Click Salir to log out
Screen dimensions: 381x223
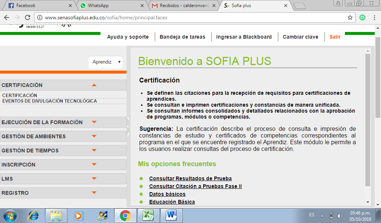(334, 37)
